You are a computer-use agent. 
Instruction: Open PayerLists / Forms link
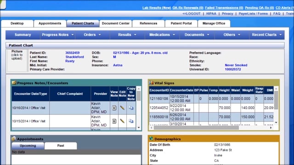253,14
